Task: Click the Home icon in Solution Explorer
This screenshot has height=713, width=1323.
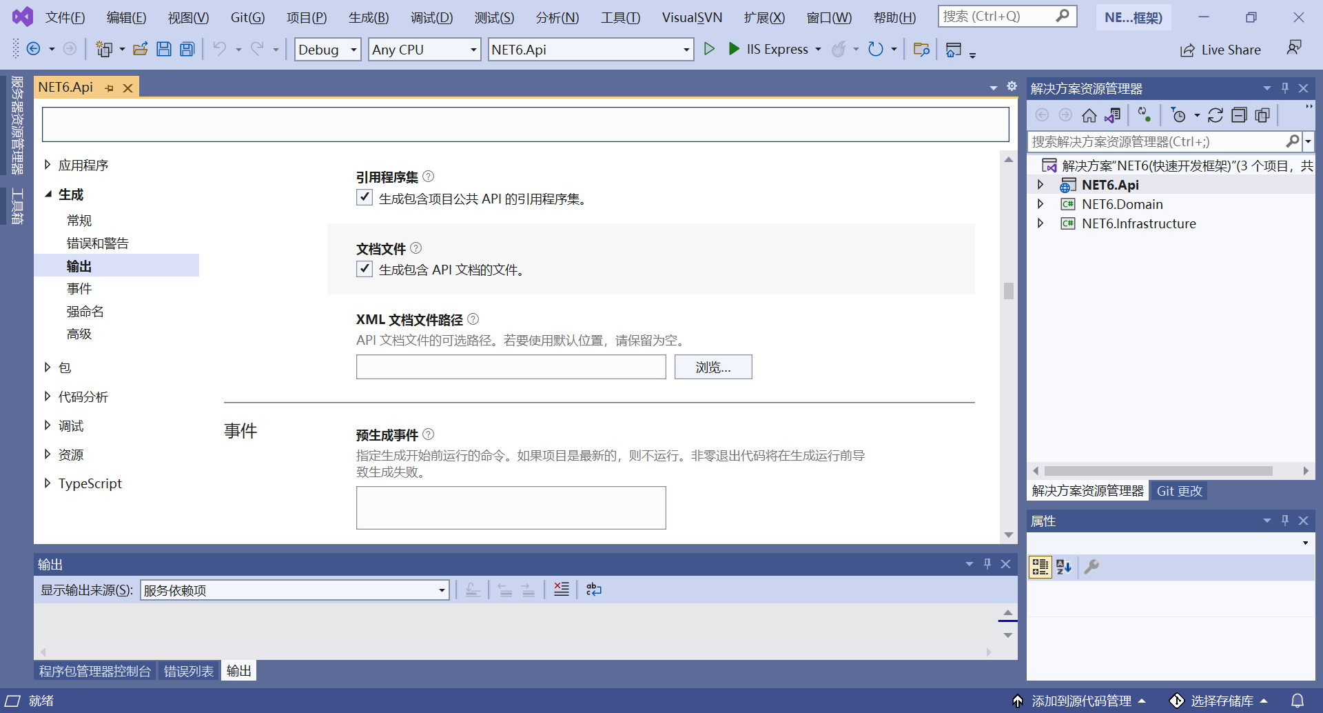Action: pyautogui.click(x=1089, y=115)
